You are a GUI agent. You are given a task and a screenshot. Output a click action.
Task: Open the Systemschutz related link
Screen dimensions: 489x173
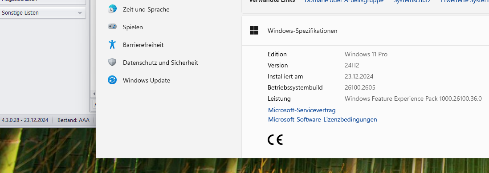pyautogui.click(x=412, y=1)
